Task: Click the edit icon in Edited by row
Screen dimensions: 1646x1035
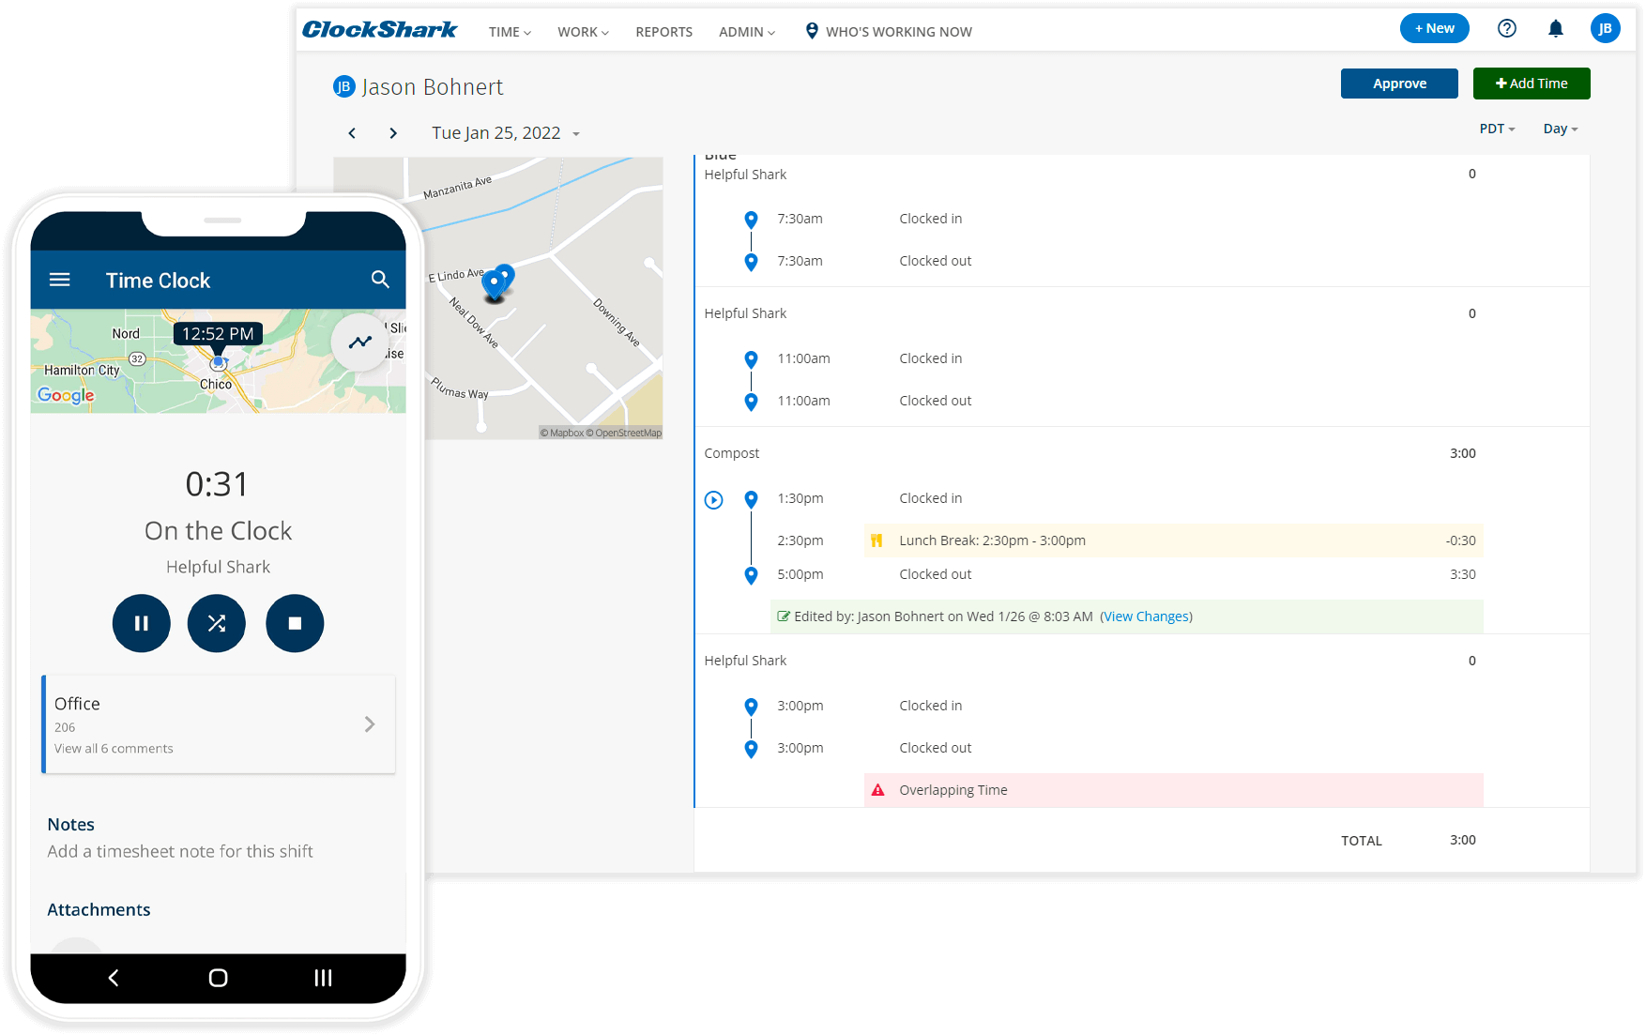Action: point(784,616)
